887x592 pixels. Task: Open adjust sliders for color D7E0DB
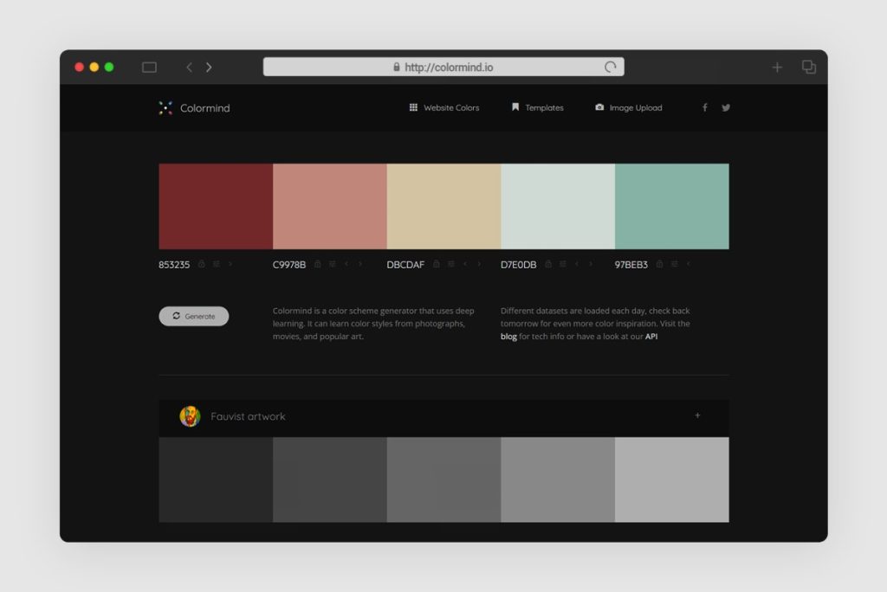[x=563, y=264]
